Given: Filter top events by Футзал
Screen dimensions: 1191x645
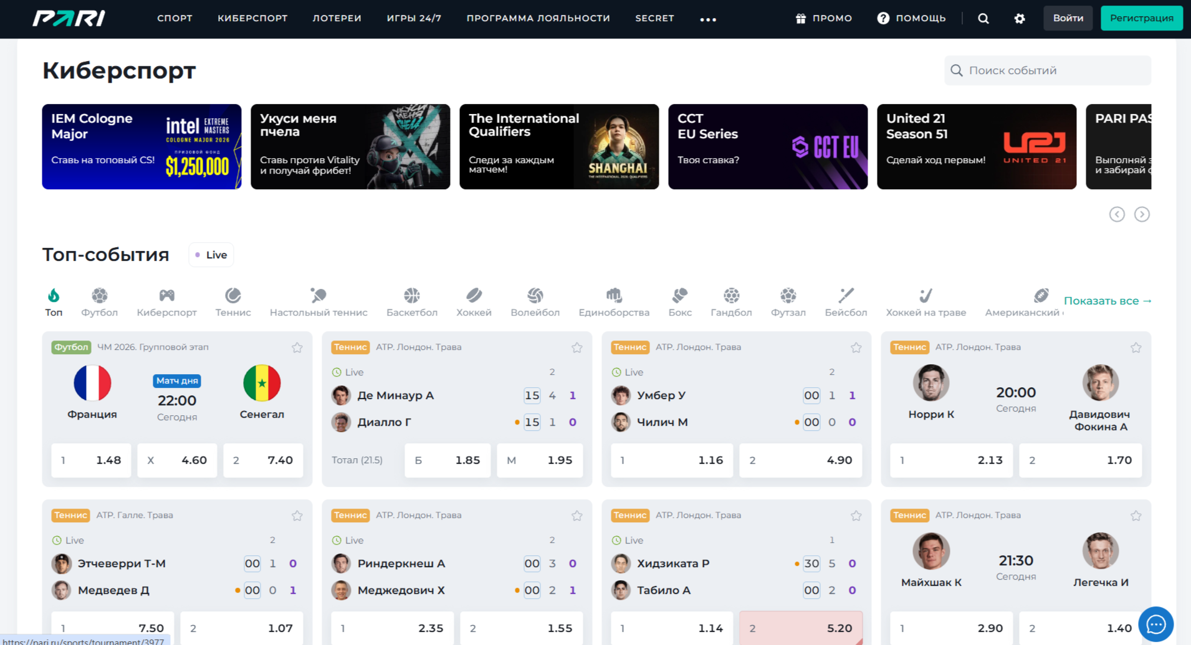Looking at the screenshot, I should click(788, 302).
